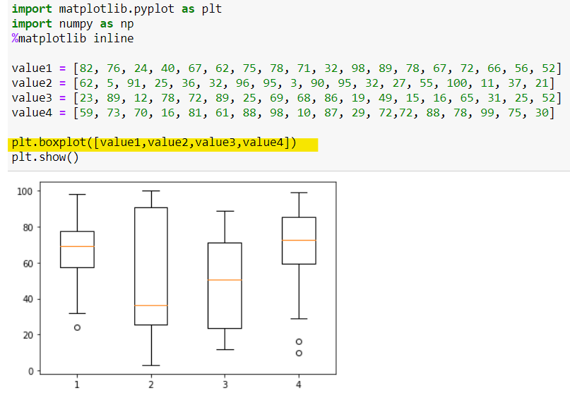
Task: Click the top whisker cap of box 2
Action: [151, 191]
